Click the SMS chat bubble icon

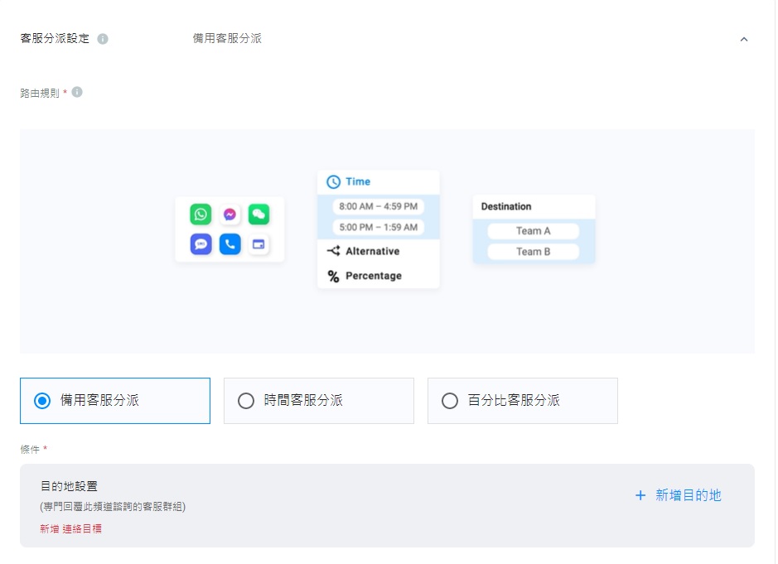click(201, 244)
